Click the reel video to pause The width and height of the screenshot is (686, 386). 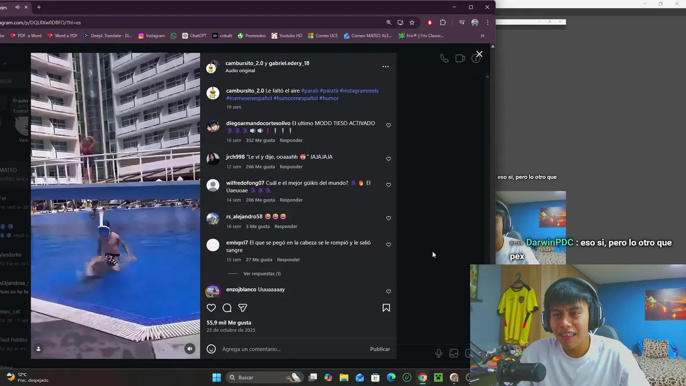[115, 205]
